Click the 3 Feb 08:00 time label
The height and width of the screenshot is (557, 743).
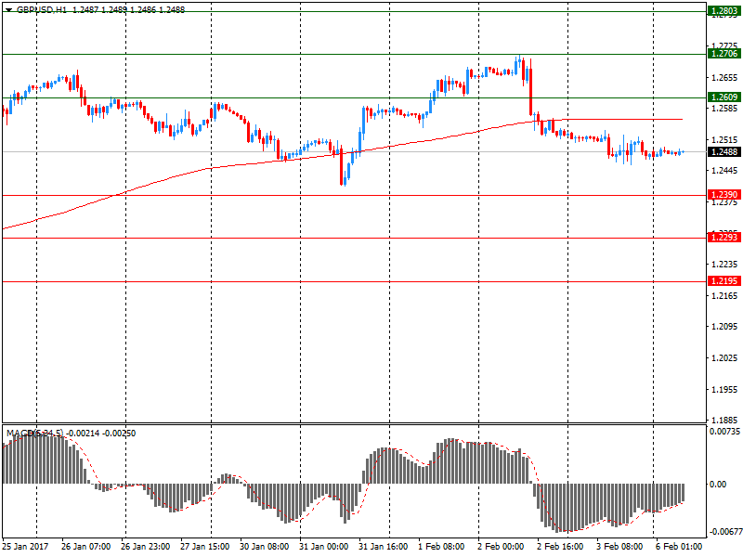click(x=619, y=546)
